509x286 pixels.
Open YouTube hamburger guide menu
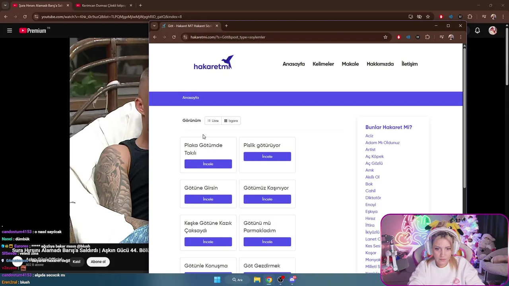coord(10,31)
